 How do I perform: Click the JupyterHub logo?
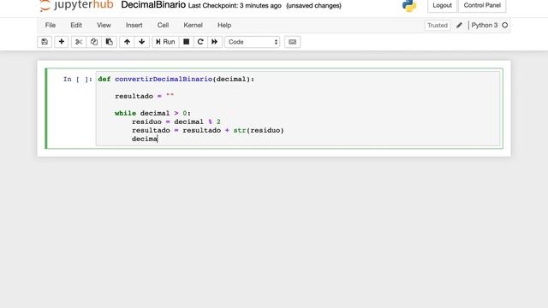coord(76,6)
